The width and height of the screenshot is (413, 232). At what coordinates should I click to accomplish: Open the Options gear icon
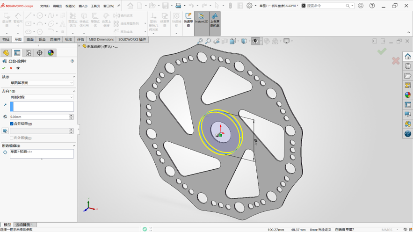(249, 6)
